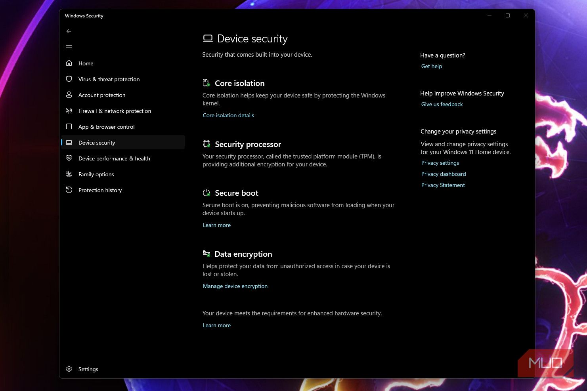Click the "Have a question?" heading
This screenshot has height=391, width=587.
point(443,55)
